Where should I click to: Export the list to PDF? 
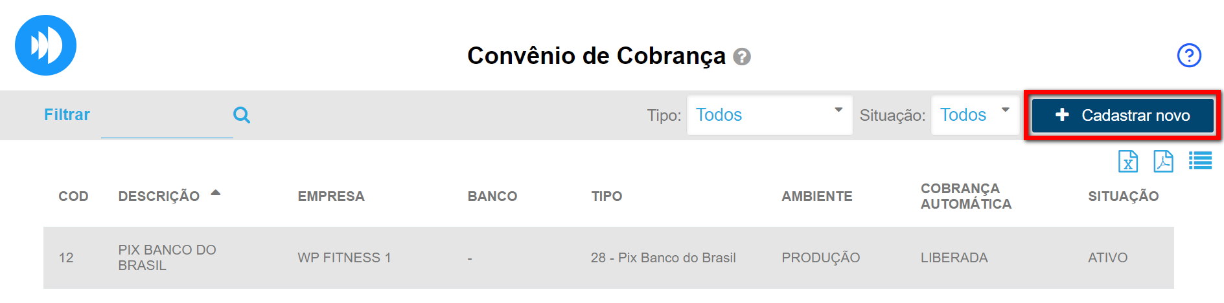(x=1163, y=162)
